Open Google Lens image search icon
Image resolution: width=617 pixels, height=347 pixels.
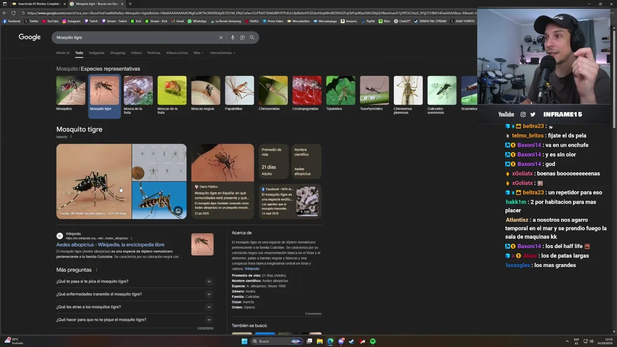point(242,38)
